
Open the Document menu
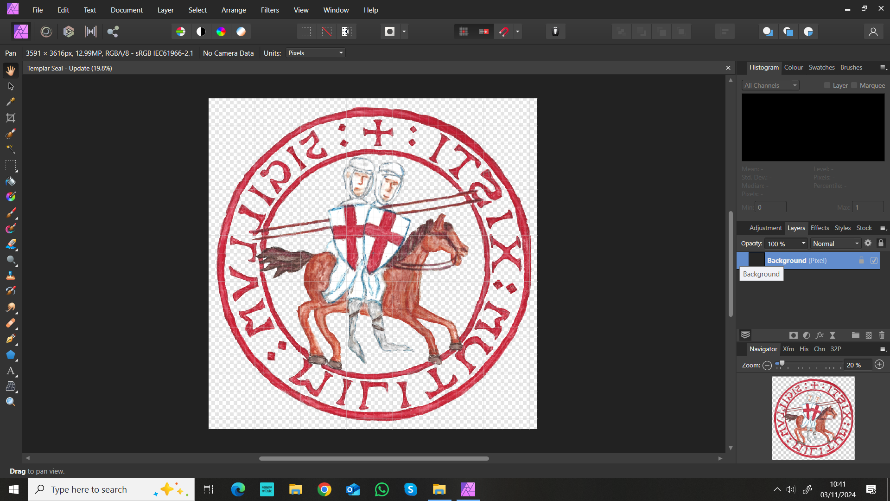point(127,10)
